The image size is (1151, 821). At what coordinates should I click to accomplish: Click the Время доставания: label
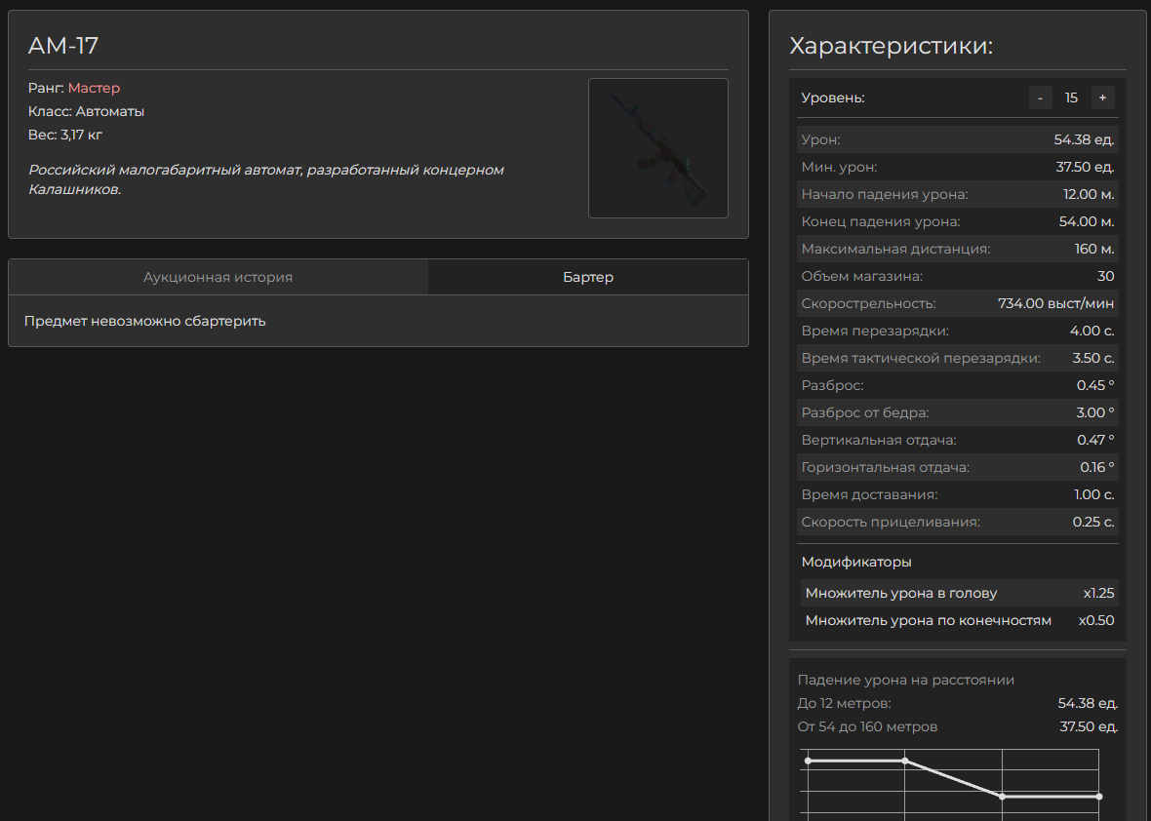[869, 494]
